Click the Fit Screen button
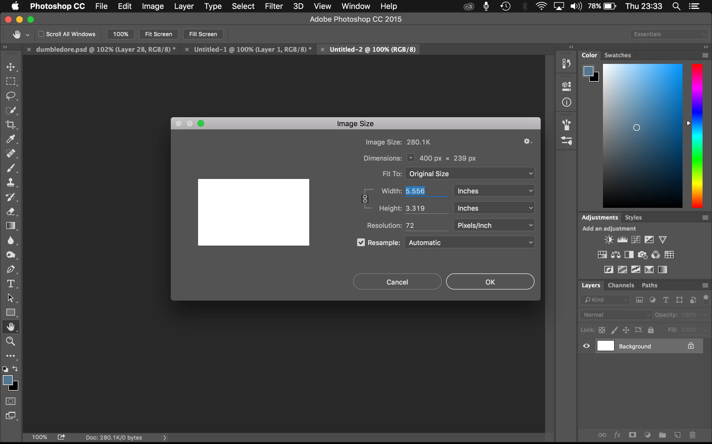Screen dimensions: 712x444 (158, 34)
